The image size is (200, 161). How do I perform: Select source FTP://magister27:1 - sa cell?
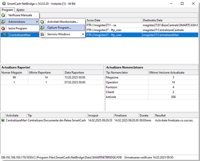coord(114,25)
